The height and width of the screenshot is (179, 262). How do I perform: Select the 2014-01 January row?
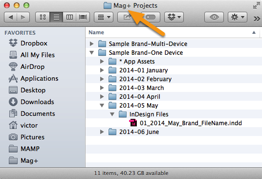(174, 70)
